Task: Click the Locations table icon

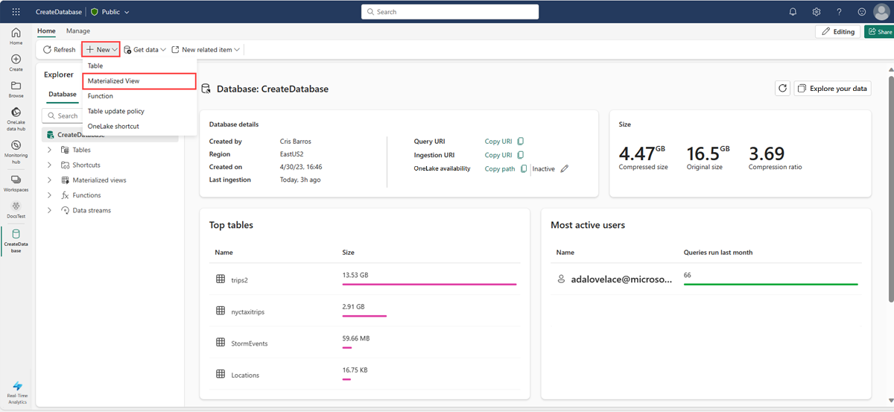Action: (221, 375)
